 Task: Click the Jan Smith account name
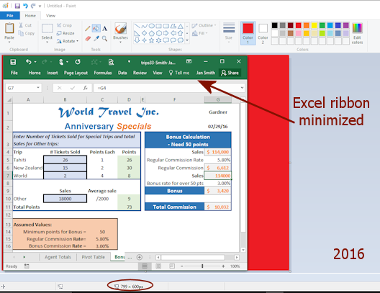pos(206,73)
